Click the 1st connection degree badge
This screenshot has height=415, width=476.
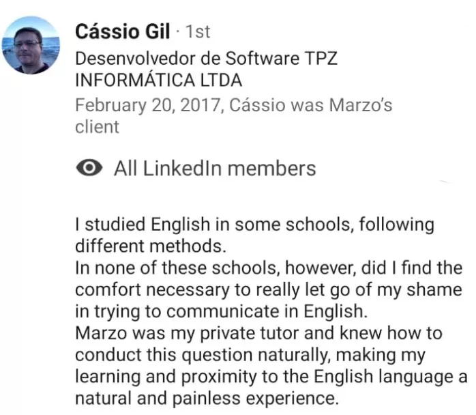[198, 31]
